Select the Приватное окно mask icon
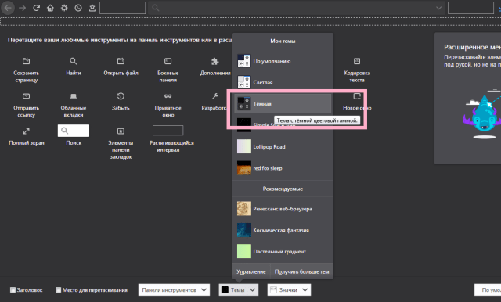 (168, 95)
